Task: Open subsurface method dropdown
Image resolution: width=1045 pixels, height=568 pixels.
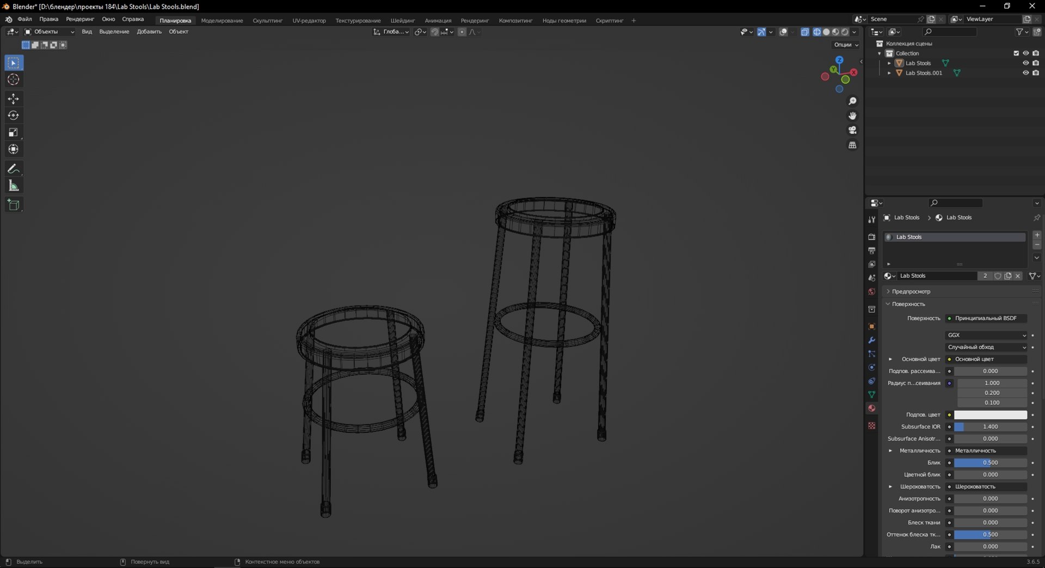Action: coord(986,347)
